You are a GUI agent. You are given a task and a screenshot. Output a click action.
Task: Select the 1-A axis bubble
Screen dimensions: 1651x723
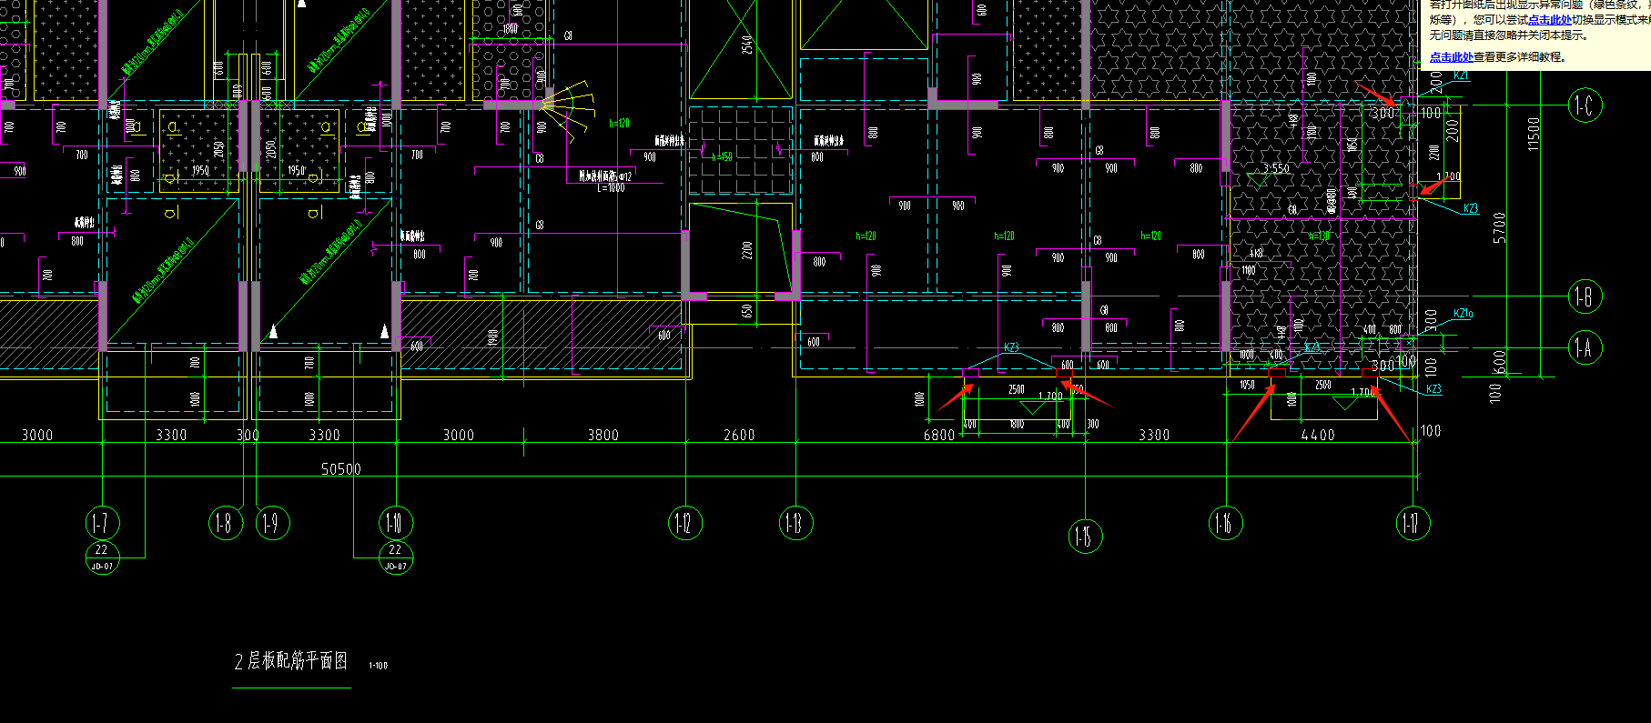coord(1585,347)
